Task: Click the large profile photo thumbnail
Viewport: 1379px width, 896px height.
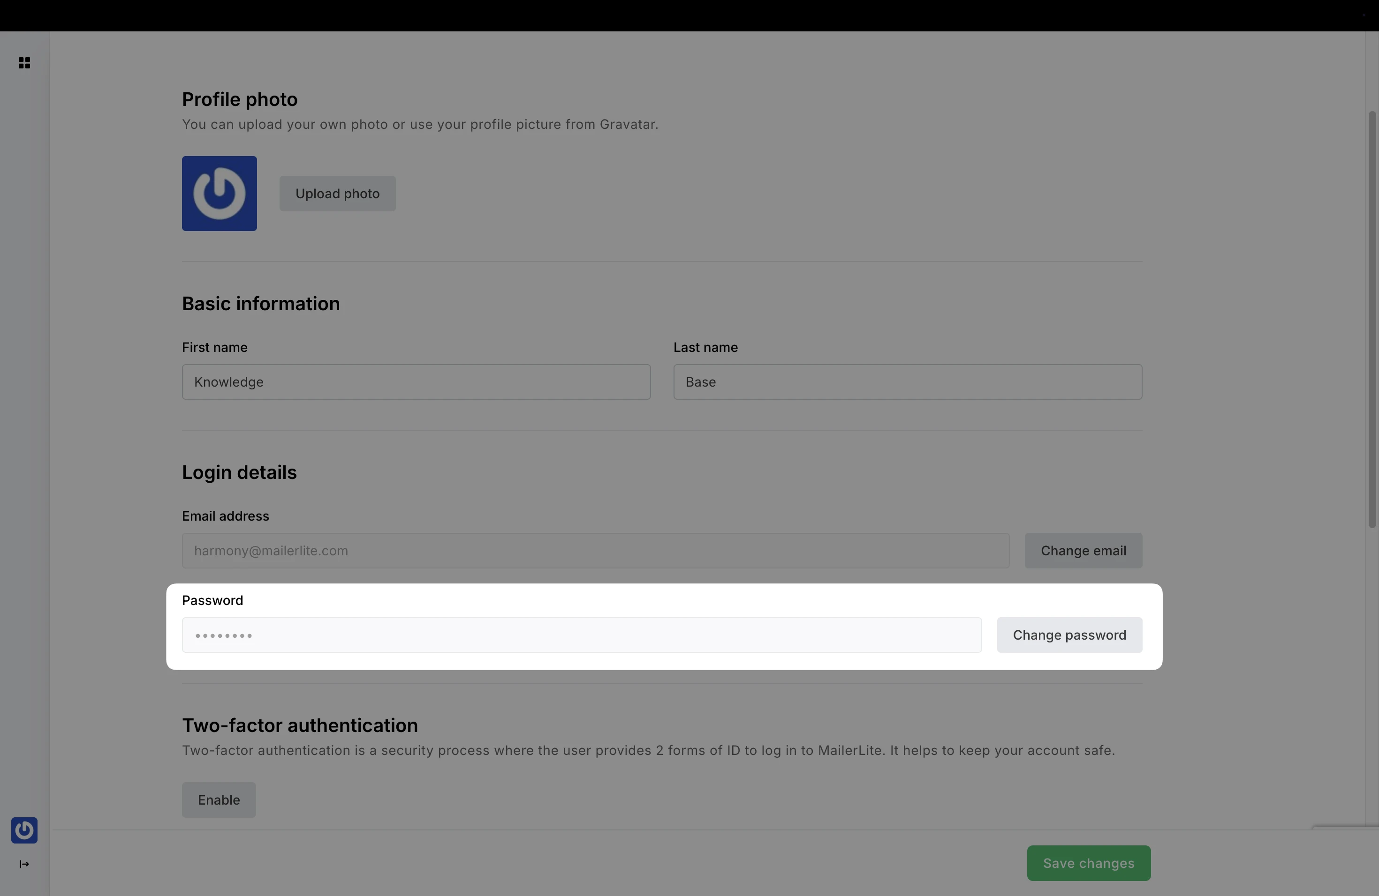Action: (x=219, y=194)
